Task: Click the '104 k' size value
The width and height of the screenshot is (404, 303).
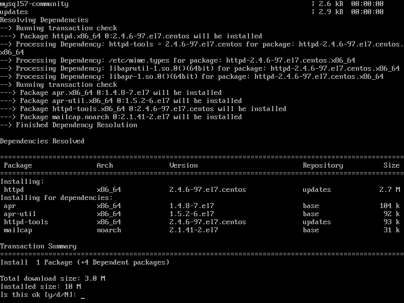Action: (389, 206)
